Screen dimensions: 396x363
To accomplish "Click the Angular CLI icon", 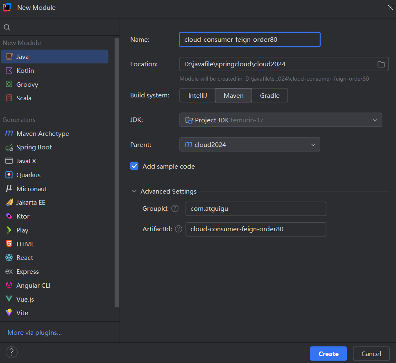I will click(x=9, y=285).
